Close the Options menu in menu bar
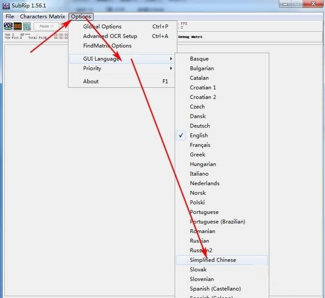 [81, 16]
